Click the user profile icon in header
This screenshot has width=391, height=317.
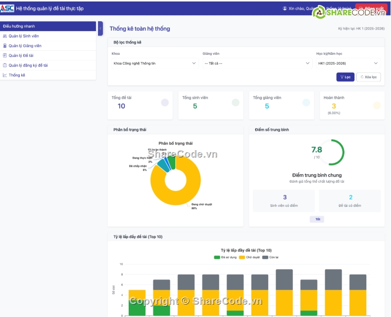[x=285, y=8]
